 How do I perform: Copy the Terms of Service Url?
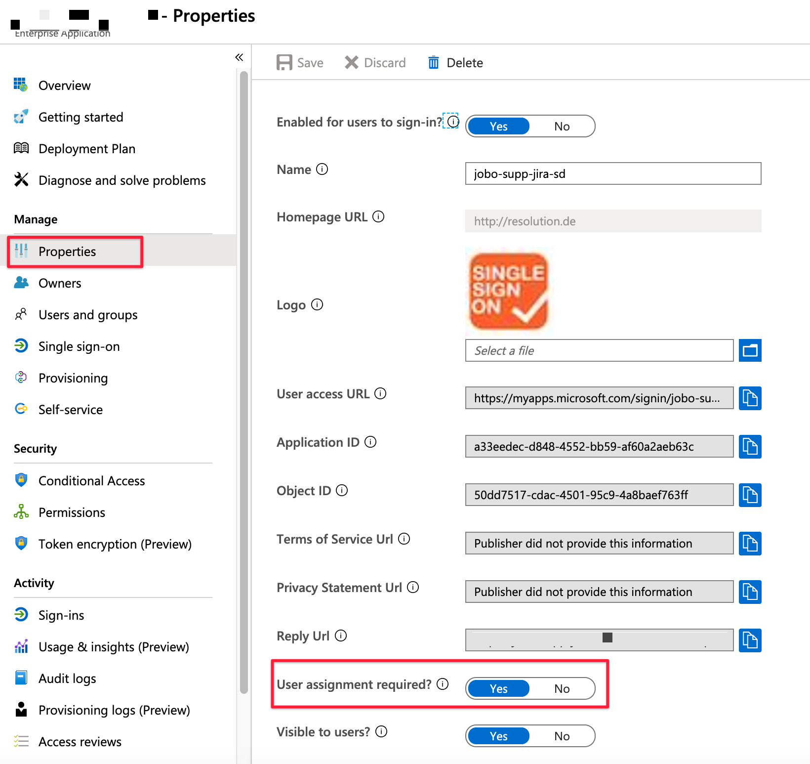750,543
